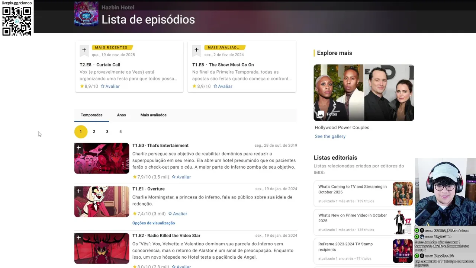Add Radio Killed the Video Star to watchlist
Screen dimensions: 476x268
78,237
